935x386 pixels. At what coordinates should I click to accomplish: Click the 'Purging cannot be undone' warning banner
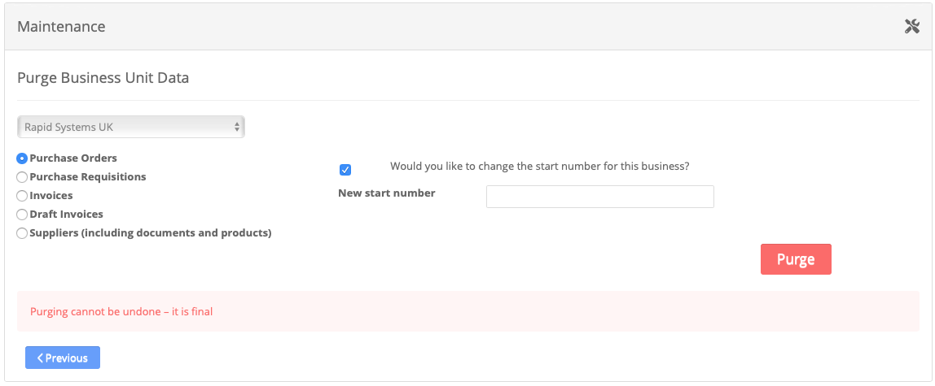coord(467,311)
